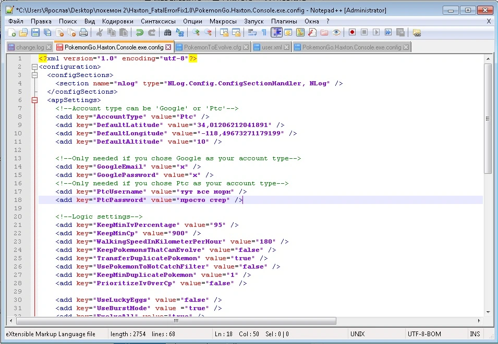Open the Правка menu

pyautogui.click(x=41, y=21)
